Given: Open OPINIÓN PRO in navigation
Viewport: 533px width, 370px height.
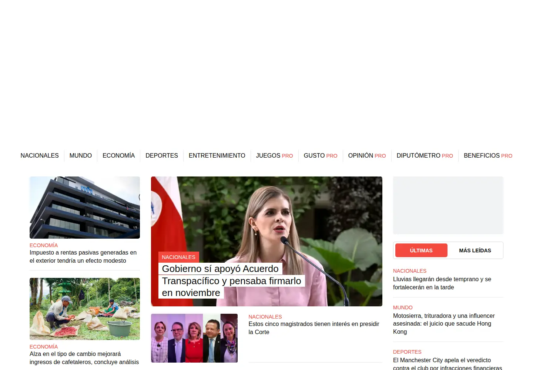Looking at the screenshot, I should click(367, 156).
